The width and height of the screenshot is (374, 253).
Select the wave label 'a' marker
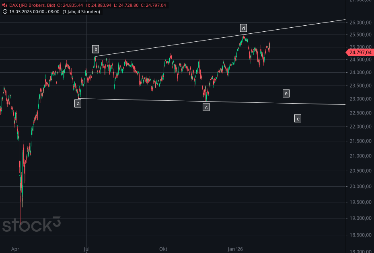point(78,104)
